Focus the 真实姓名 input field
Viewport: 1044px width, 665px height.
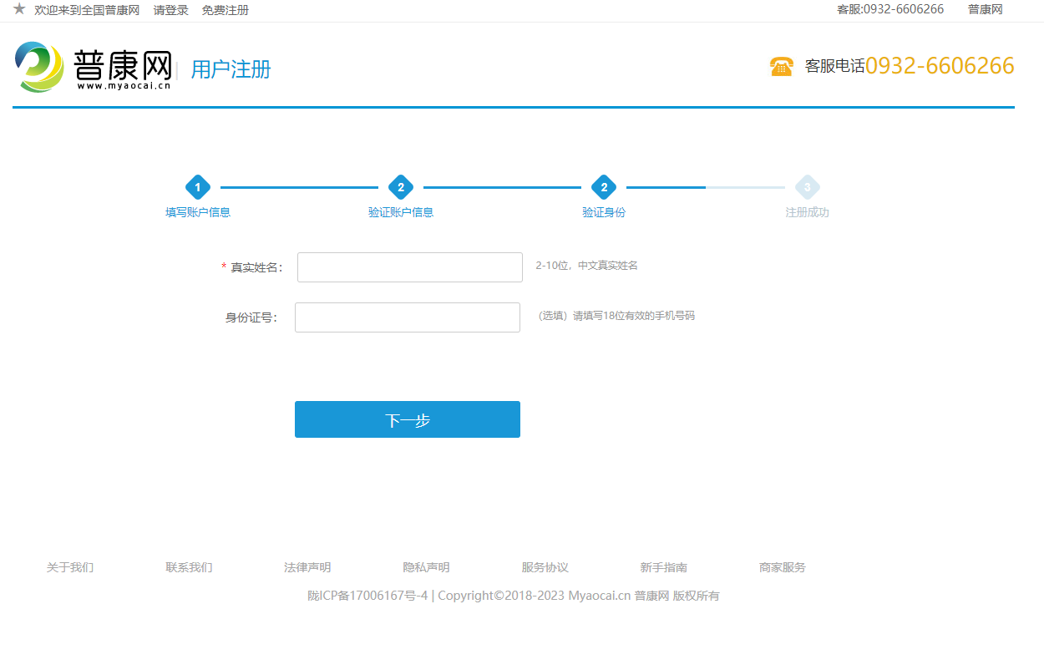pyautogui.click(x=409, y=267)
